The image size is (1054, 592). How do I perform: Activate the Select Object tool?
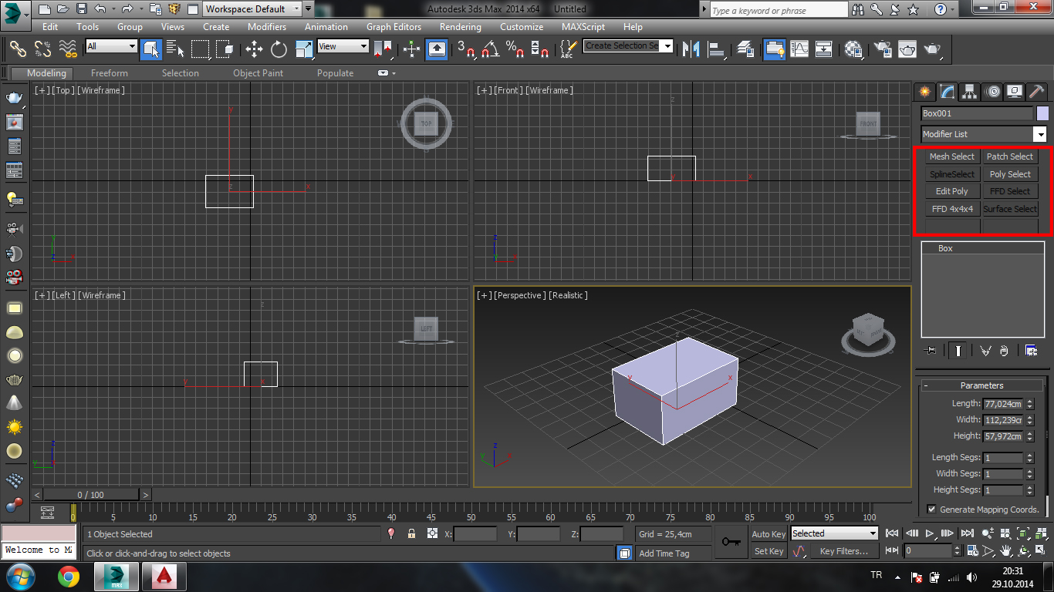point(150,49)
